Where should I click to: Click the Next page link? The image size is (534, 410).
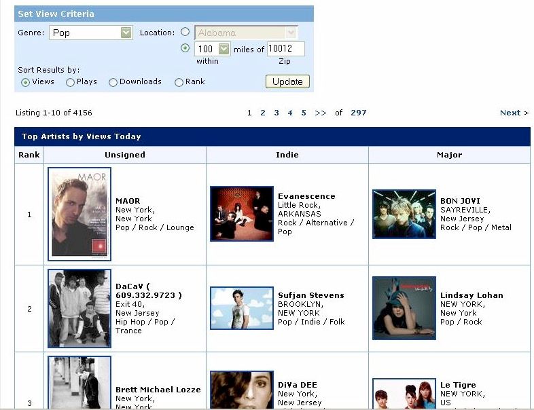514,113
